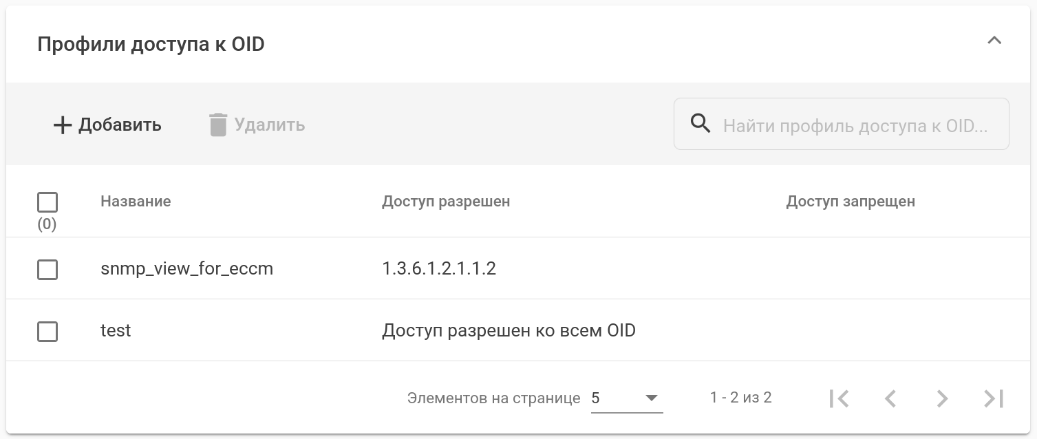
Task: Open the test profile row
Action: coord(116,331)
